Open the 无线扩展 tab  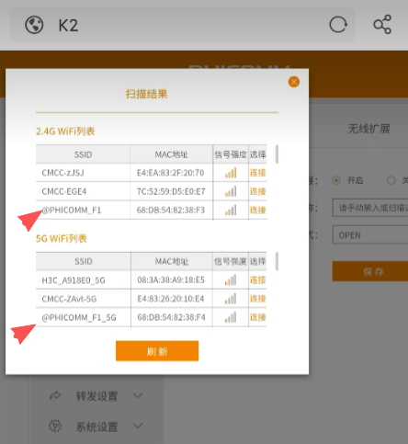point(368,129)
